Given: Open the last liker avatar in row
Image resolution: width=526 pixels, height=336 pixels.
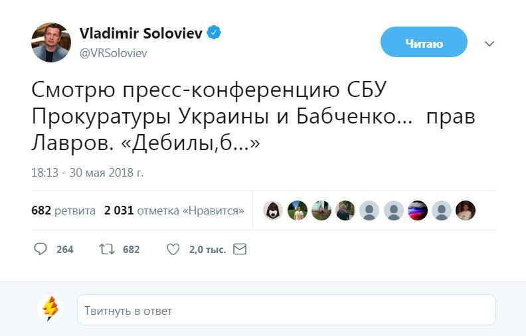Looking at the screenshot, I should click(x=466, y=210).
